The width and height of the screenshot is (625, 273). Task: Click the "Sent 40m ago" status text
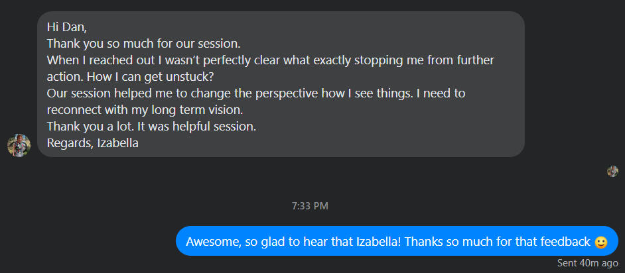coord(588,263)
